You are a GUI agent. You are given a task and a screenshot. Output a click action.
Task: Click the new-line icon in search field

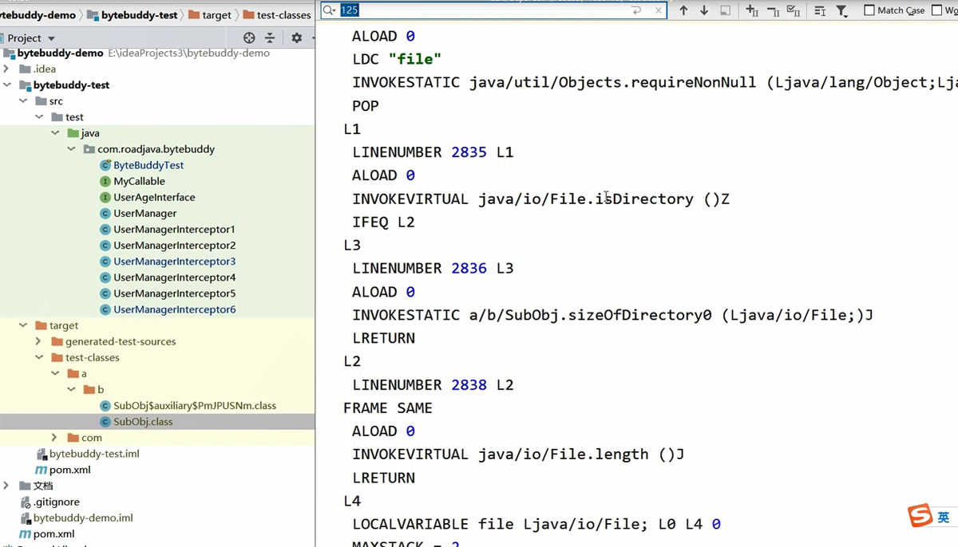636,10
